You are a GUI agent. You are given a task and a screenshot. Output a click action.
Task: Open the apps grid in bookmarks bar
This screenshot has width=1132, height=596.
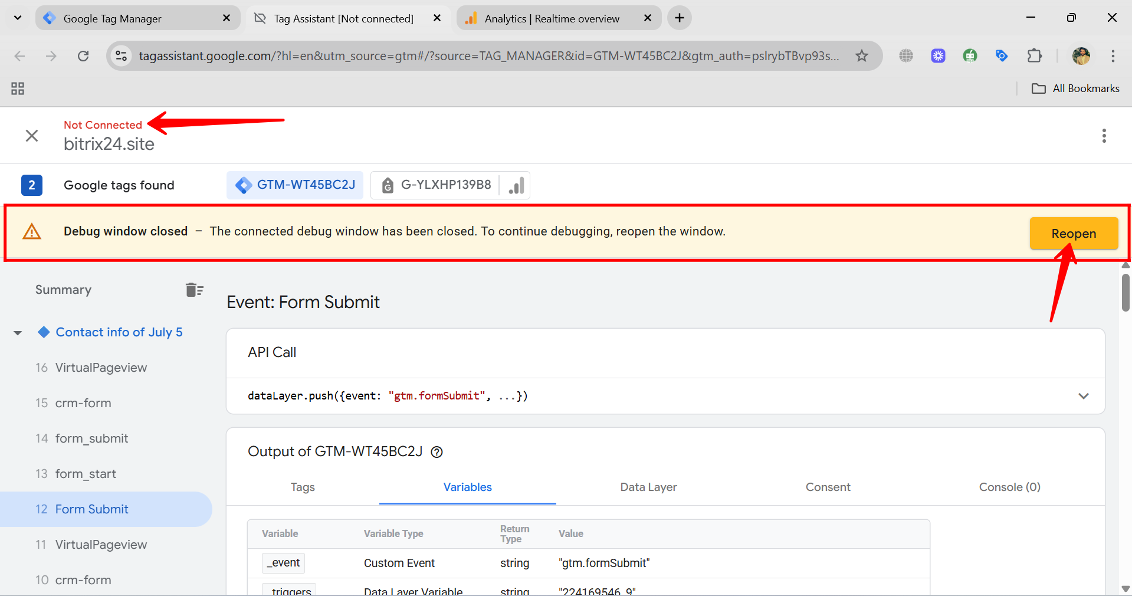point(18,89)
